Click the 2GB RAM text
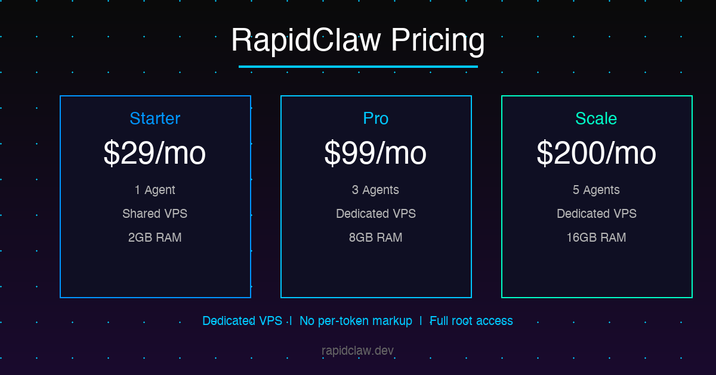This screenshot has width=716, height=375. click(x=155, y=237)
